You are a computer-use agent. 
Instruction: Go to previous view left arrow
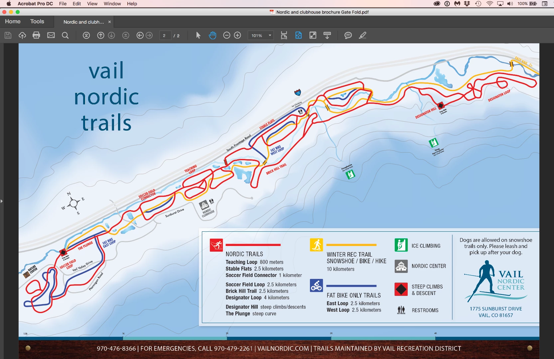pos(140,35)
